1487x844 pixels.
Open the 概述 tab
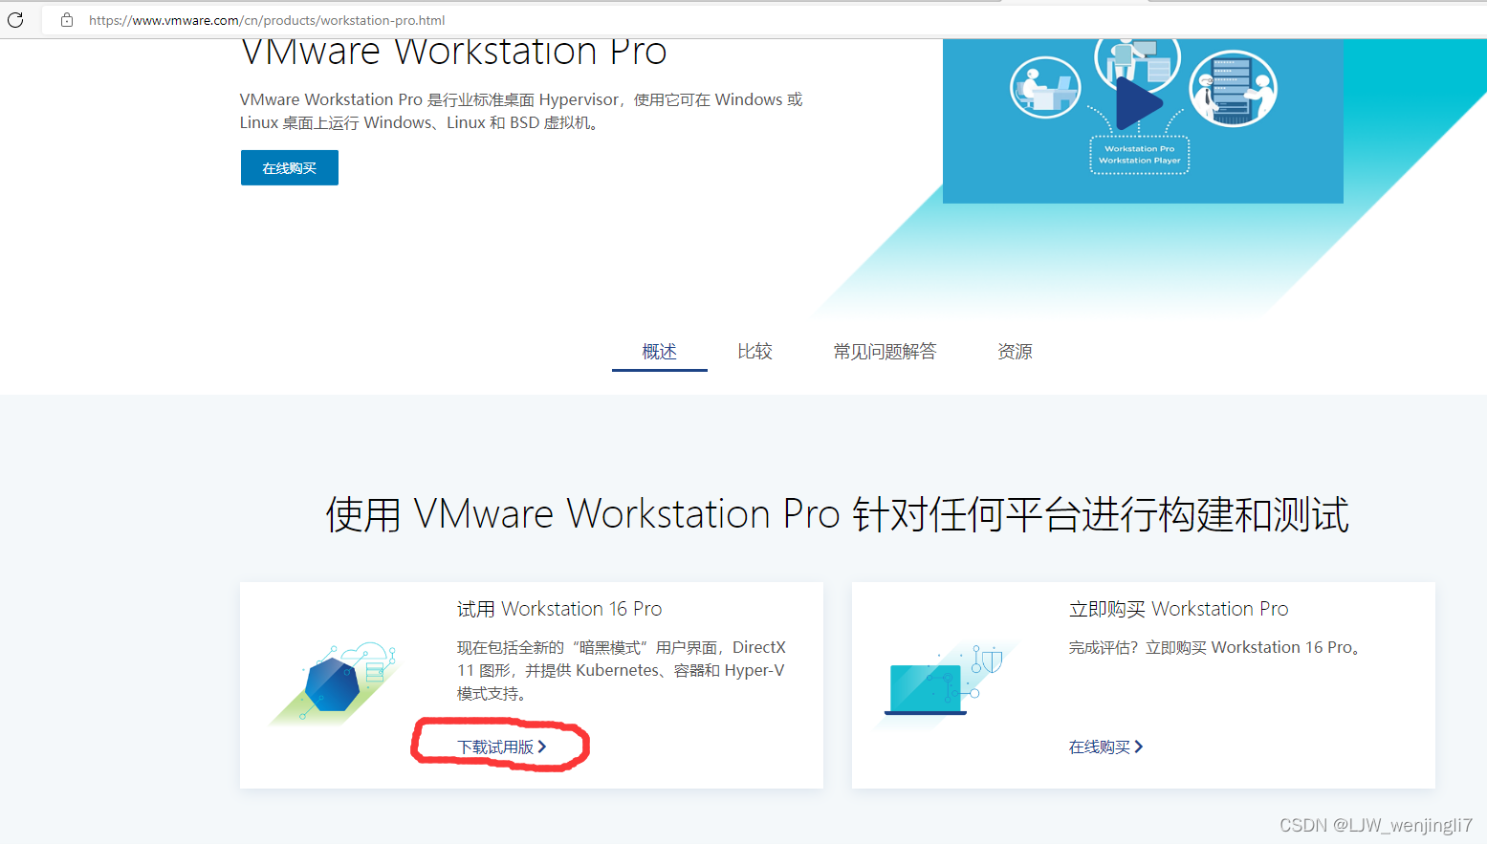pos(659,352)
